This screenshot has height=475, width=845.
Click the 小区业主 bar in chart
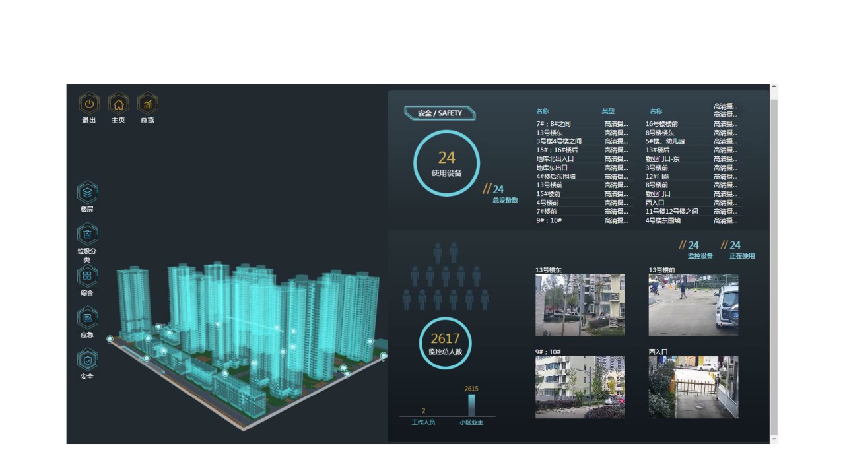point(471,404)
